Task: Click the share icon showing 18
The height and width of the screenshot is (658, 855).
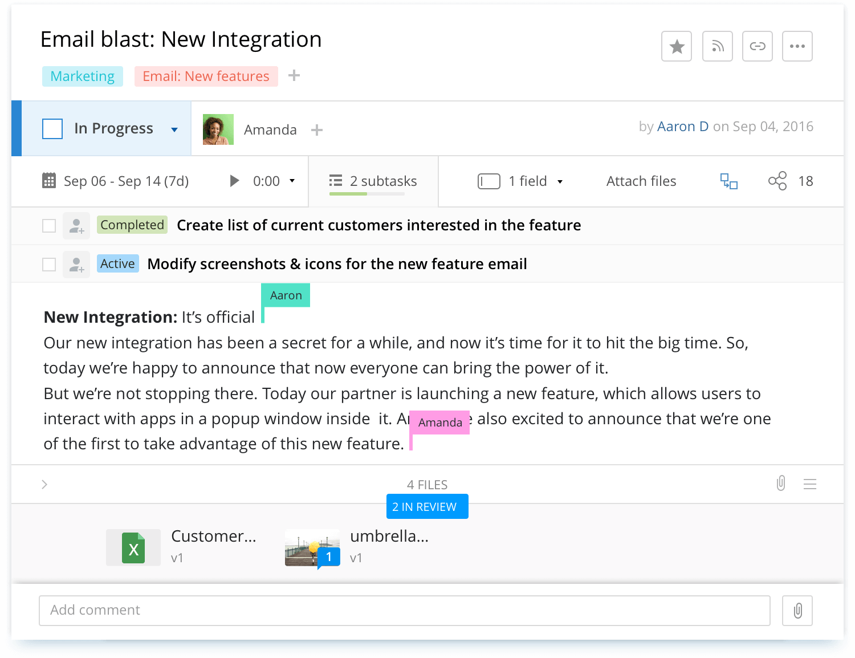Action: [777, 181]
